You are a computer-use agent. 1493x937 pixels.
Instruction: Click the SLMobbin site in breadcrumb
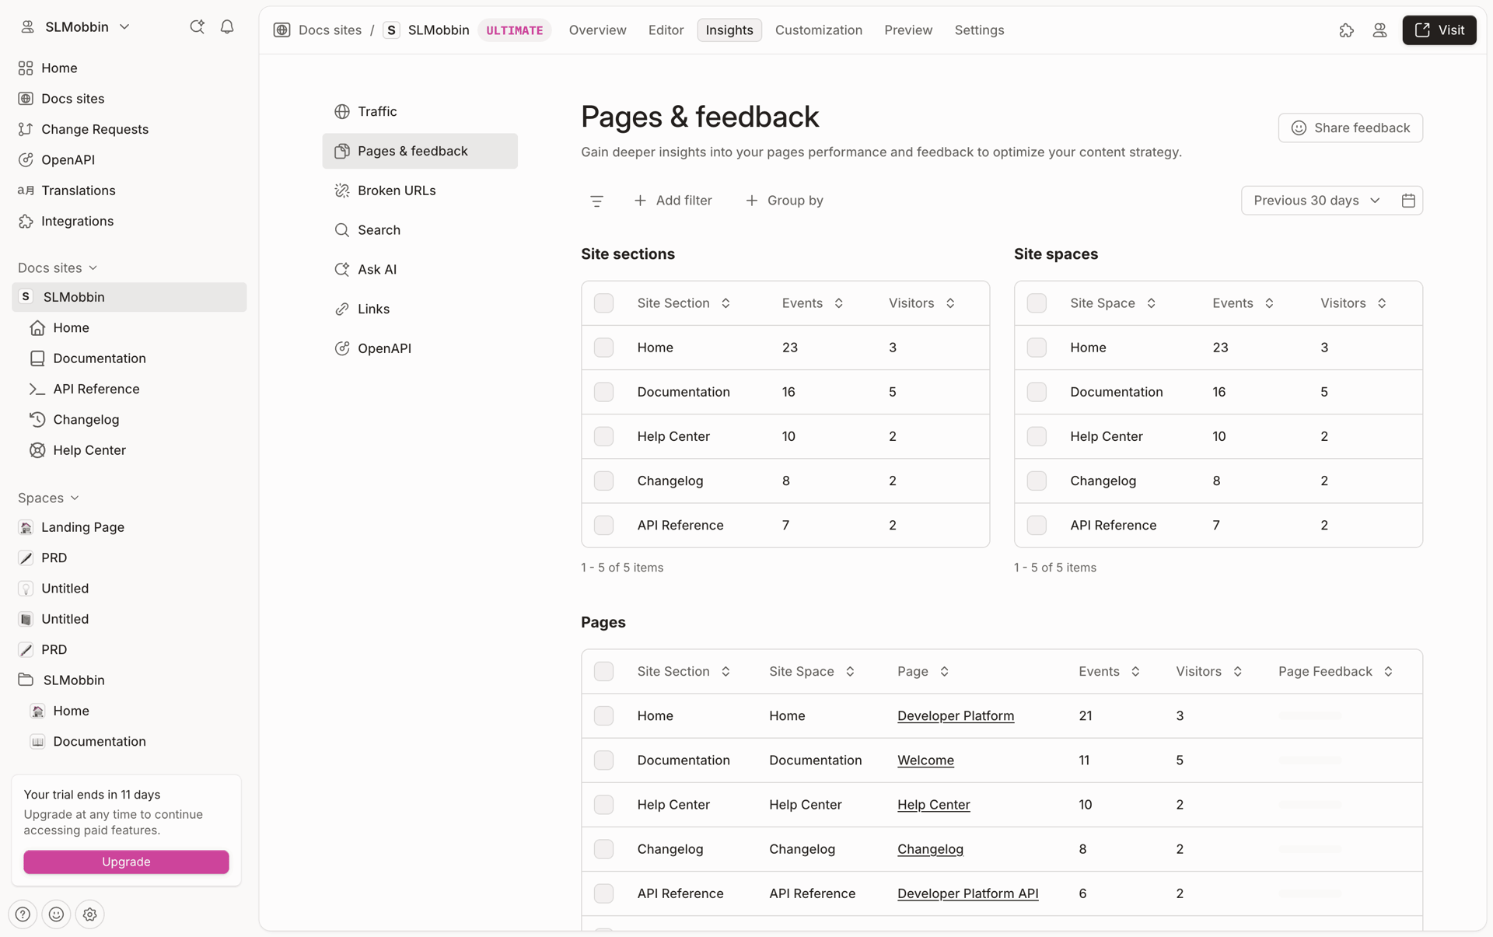pos(426,30)
